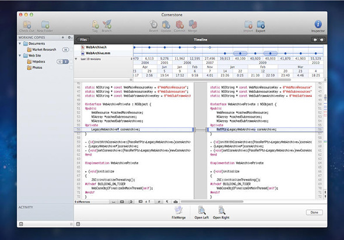The height and width of the screenshot is (240, 344).
Task: Click the Check Out toolbar icon
Action: click(27, 24)
